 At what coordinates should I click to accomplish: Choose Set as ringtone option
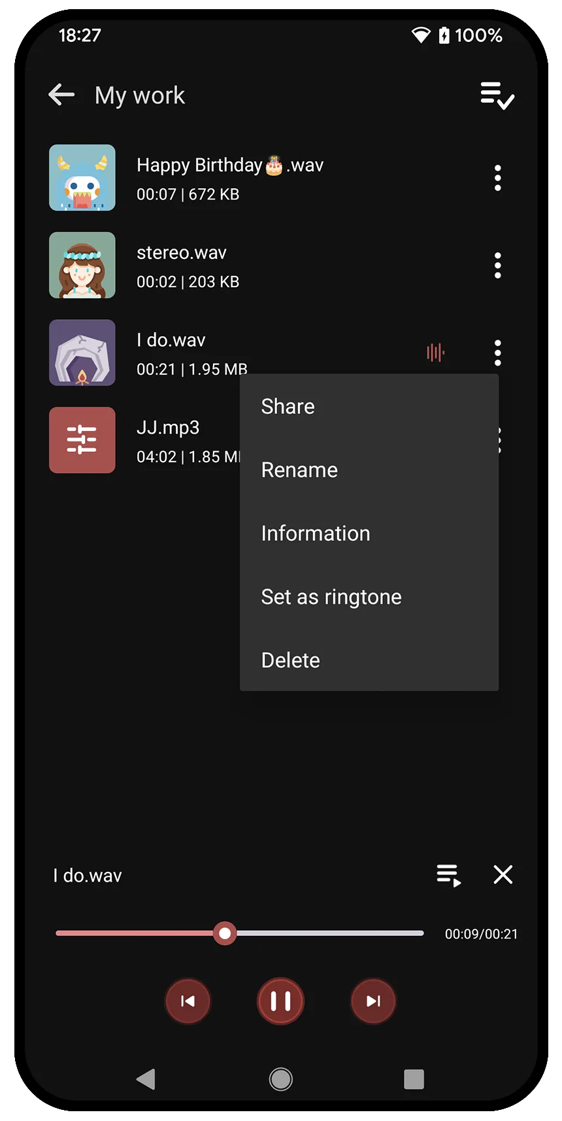[x=369, y=597]
